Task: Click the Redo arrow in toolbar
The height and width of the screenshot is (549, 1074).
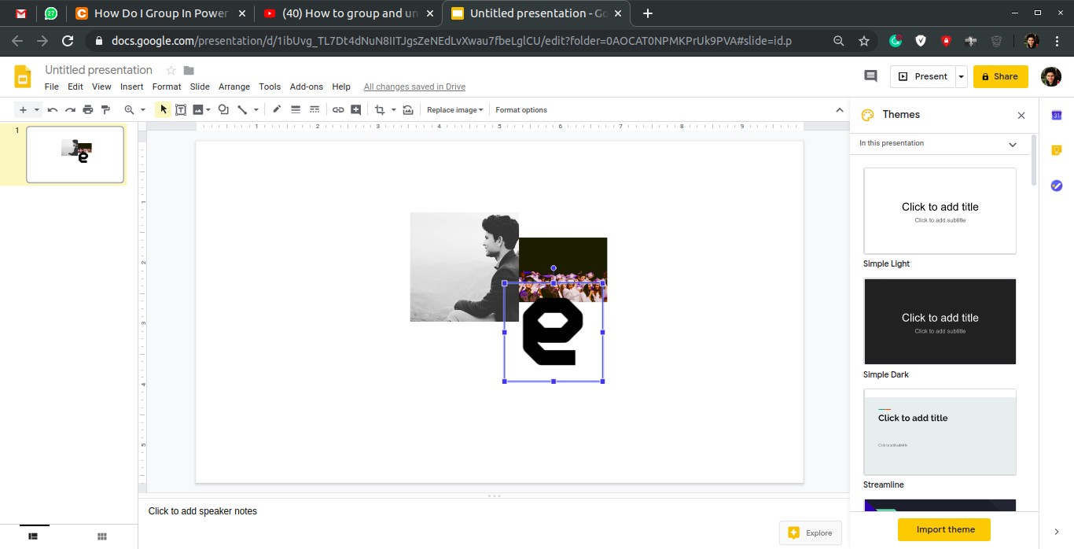Action: pos(70,110)
